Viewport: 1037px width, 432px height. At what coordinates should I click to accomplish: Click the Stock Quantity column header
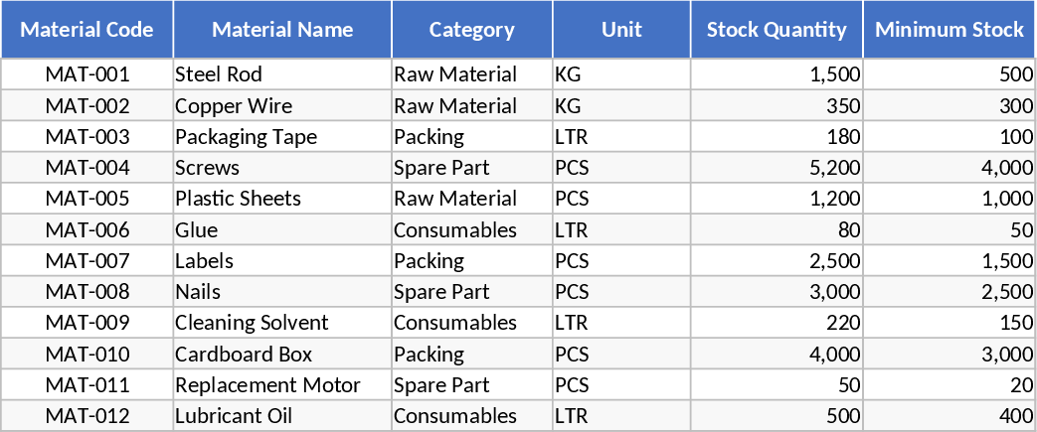coord(777,30)
